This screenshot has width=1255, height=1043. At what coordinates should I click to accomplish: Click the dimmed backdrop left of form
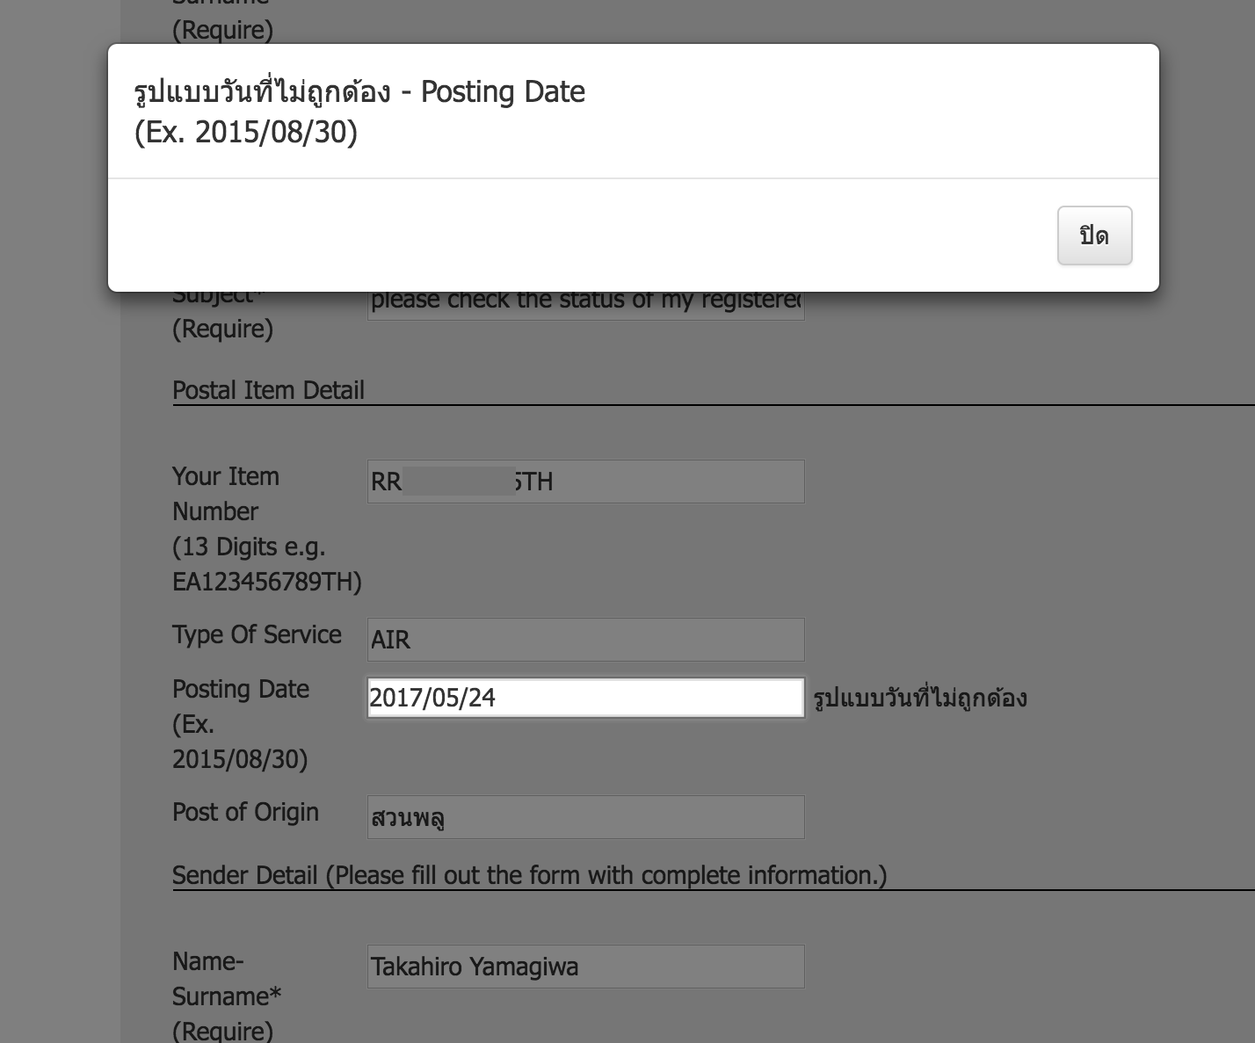tap(59, 615)
